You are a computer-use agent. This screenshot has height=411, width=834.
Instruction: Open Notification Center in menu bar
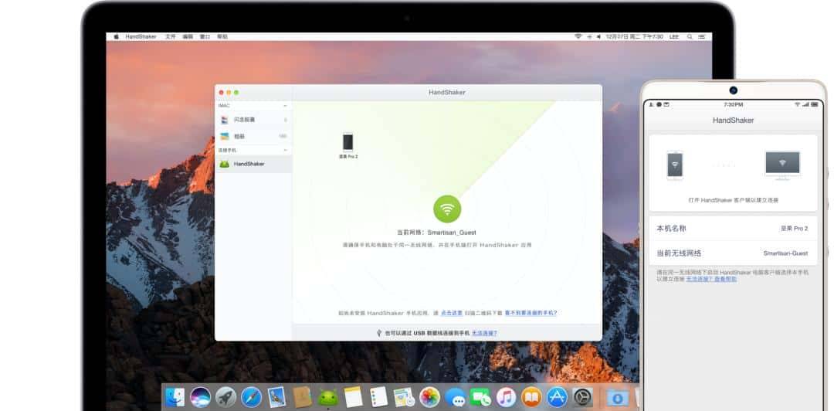(702, 37)
